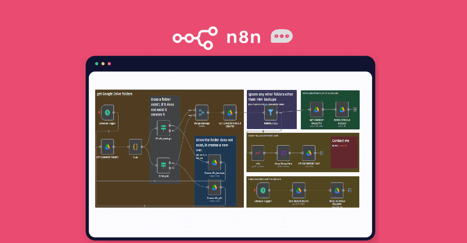
Task: Click plus after MOVE INTO OLD FOLDER1
Action: [350, 190]
